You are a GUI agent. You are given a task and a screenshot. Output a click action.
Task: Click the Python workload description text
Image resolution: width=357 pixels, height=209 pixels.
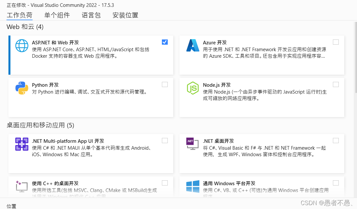click(90, 92)
